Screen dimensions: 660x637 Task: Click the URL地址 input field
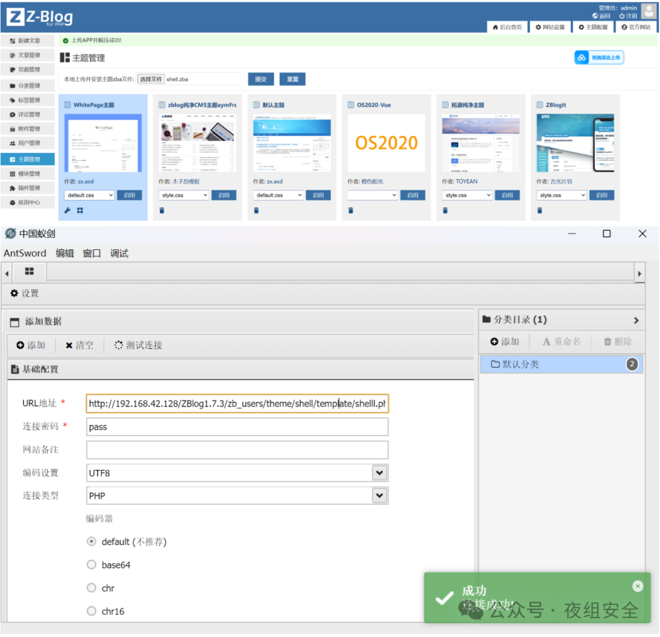237,403
